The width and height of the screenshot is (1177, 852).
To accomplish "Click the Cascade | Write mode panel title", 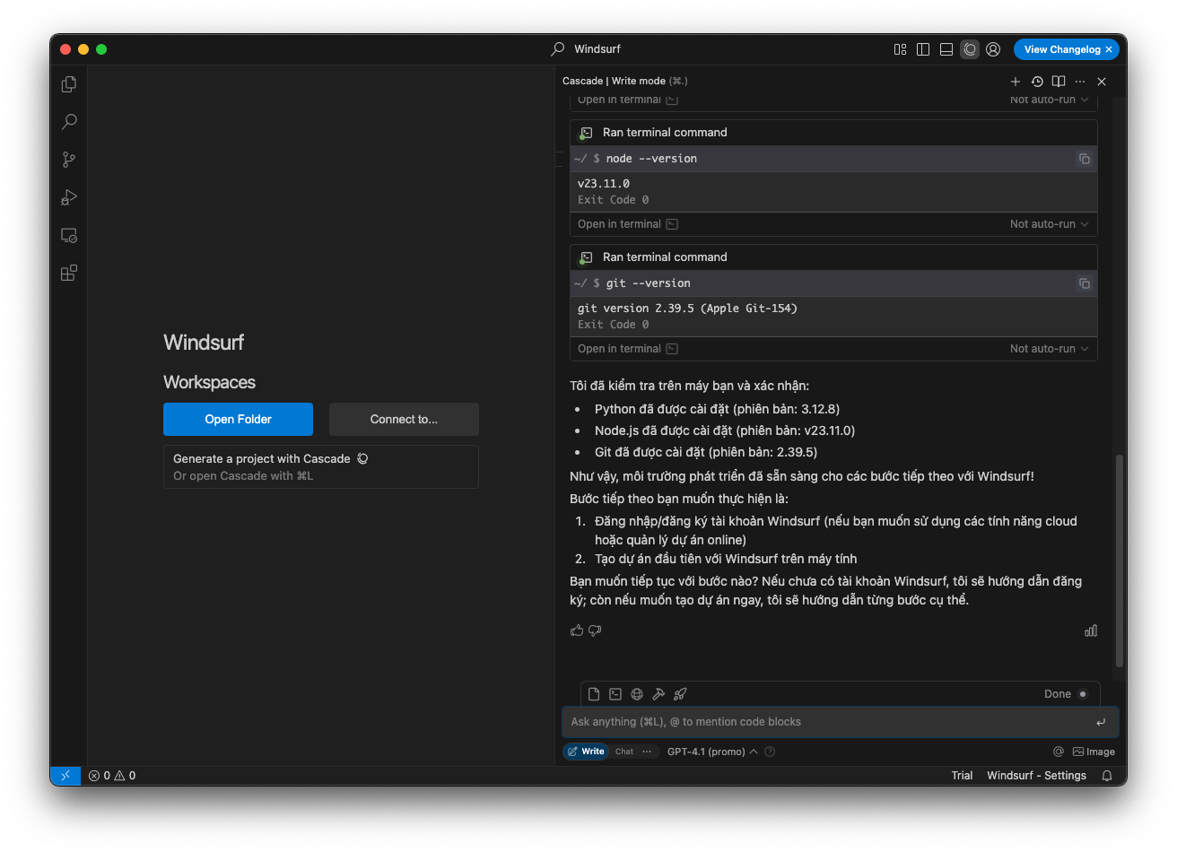I will click(625, 81).
